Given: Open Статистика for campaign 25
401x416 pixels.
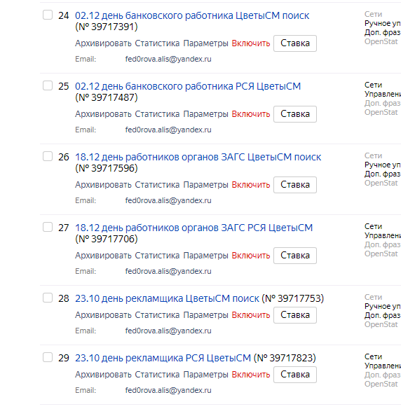Looking at the screenshot, I should point(157,114).
